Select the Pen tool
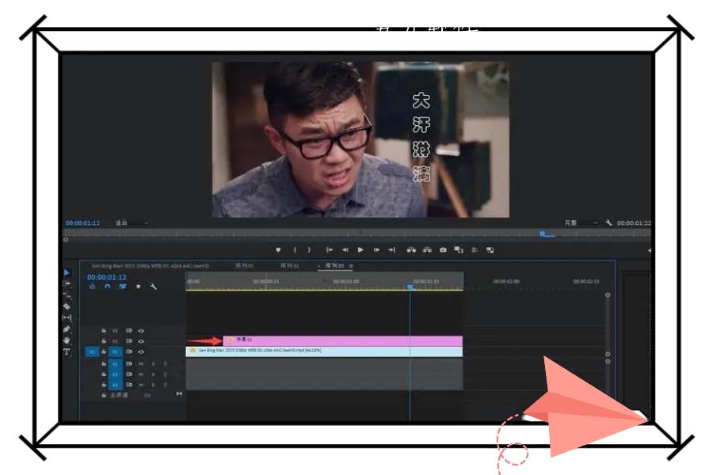Image resolution: width=713 pixels, height=475 pixels. coord(67,329)
